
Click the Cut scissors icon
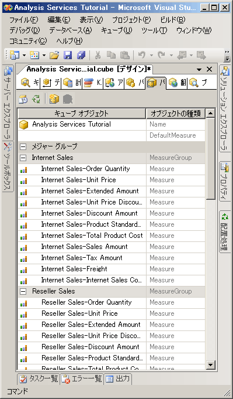(98, 55)
